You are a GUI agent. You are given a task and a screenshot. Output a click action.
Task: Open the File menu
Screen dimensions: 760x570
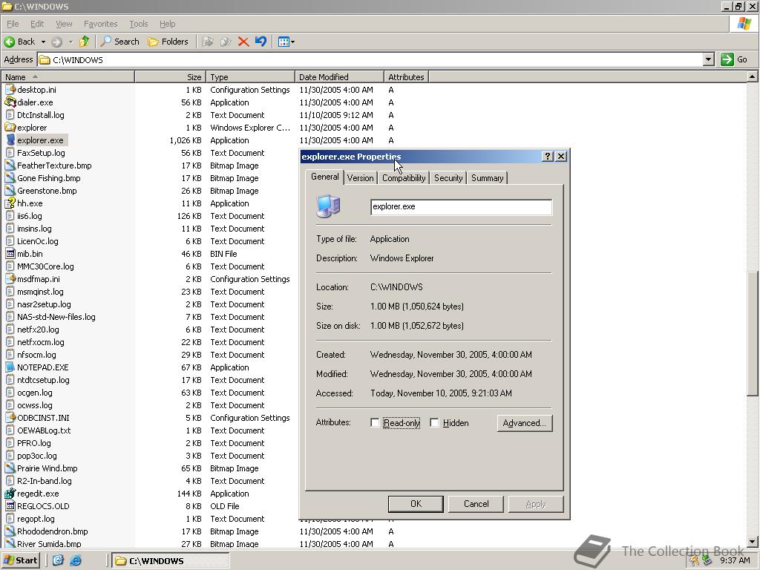pyautogui.click(x=13, y=24)
